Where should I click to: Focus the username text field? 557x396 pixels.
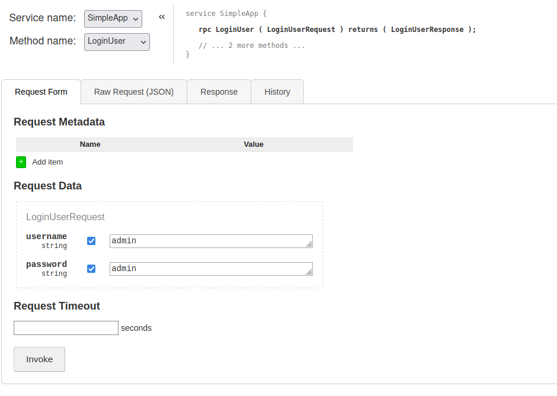click(x=207, y=241)
